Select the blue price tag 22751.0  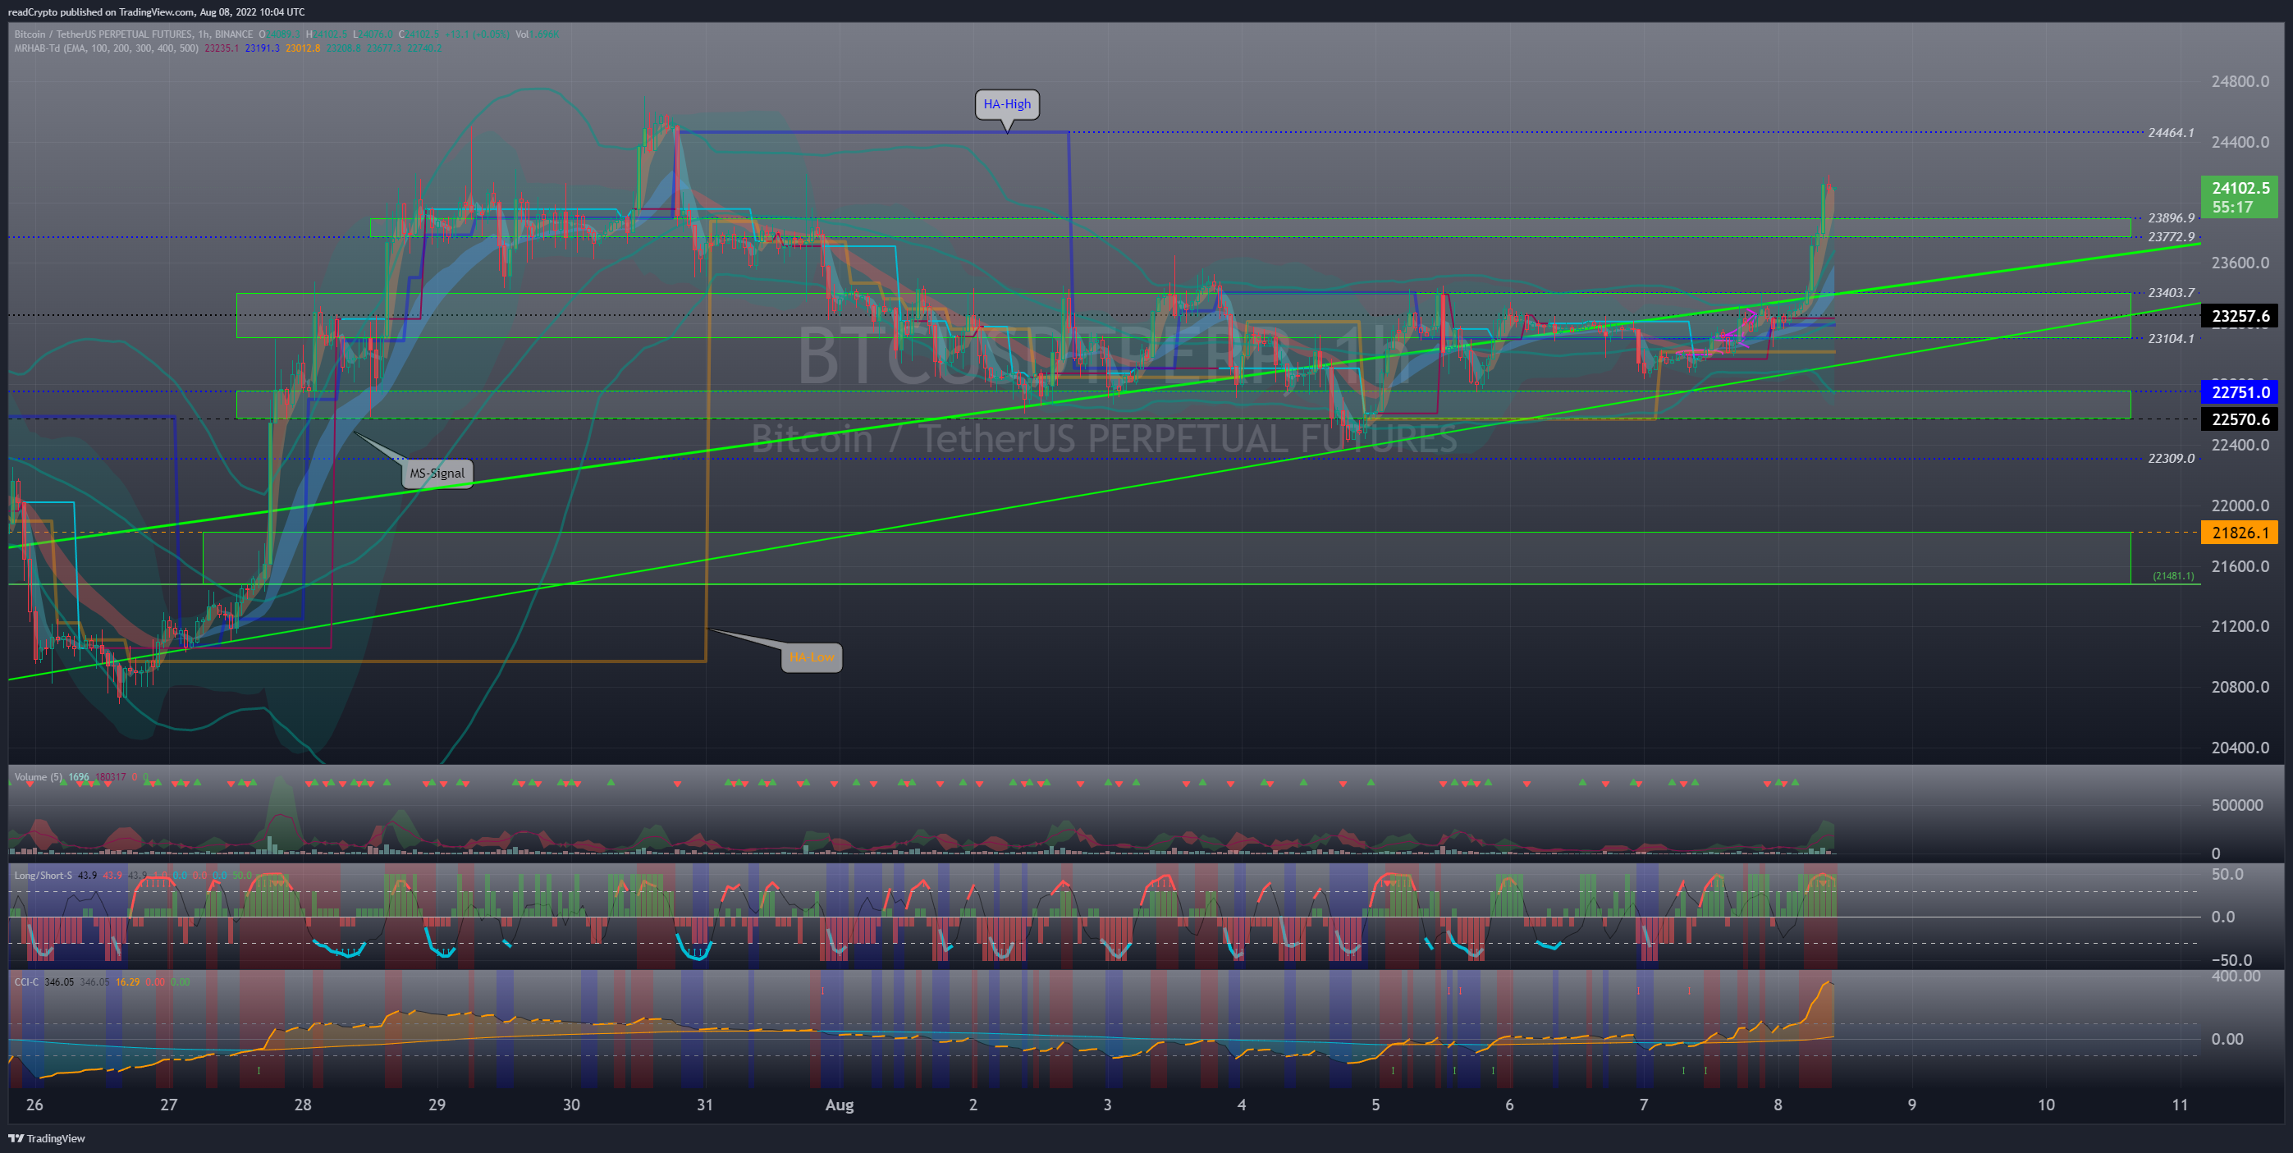click(2240, 391)
